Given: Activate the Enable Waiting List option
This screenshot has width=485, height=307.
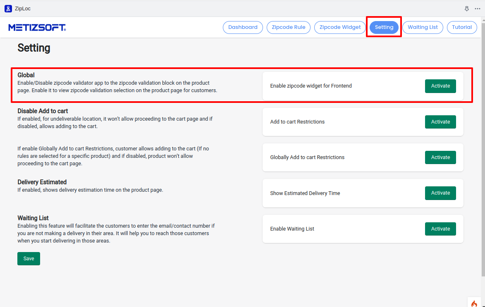Looking at the screenshot, I should [440, 229].
